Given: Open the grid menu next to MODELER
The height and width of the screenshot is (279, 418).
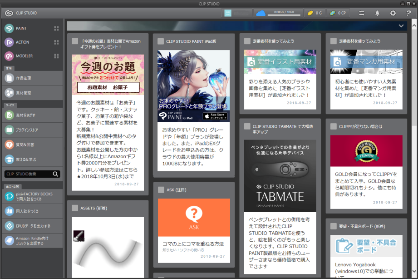Looking at the screenshot, I should 56,56.
